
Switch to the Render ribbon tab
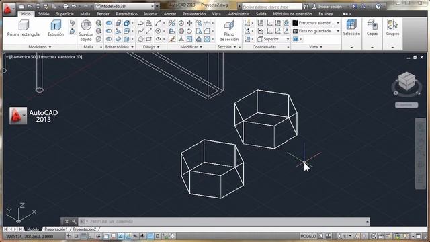point(103,13)
